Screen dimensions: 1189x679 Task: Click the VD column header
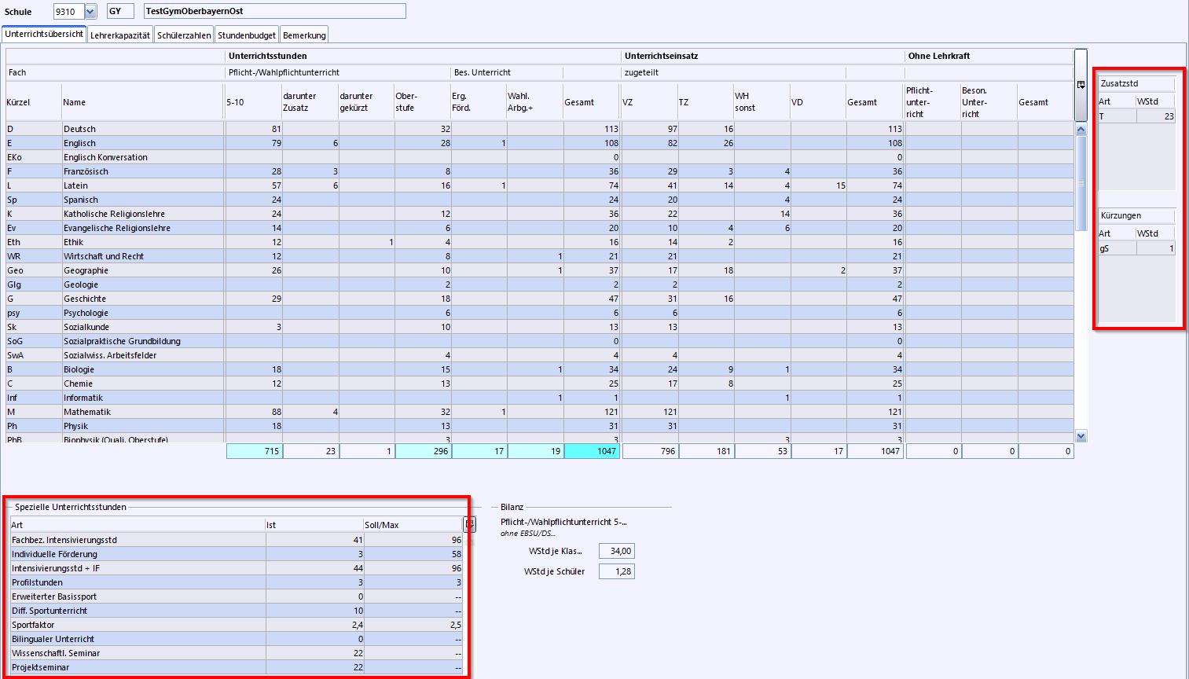[819, 102]
